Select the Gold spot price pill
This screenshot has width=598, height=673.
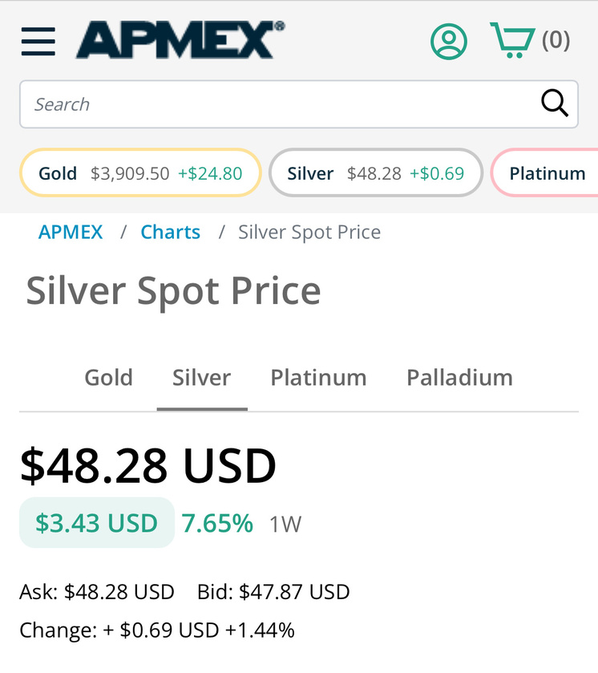141,173
